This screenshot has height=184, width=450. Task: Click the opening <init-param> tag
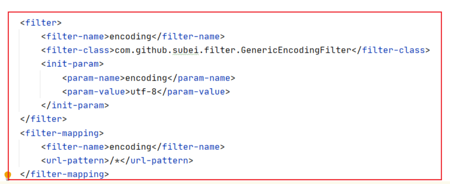point(72,64)
